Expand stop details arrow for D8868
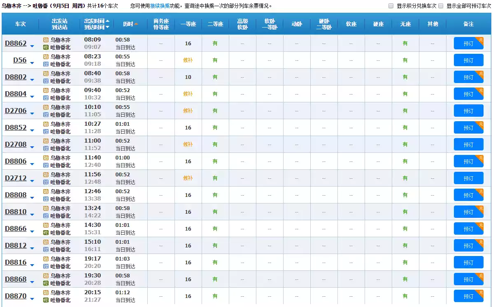This screenshot has height=307, width=493. pos(32,282)
